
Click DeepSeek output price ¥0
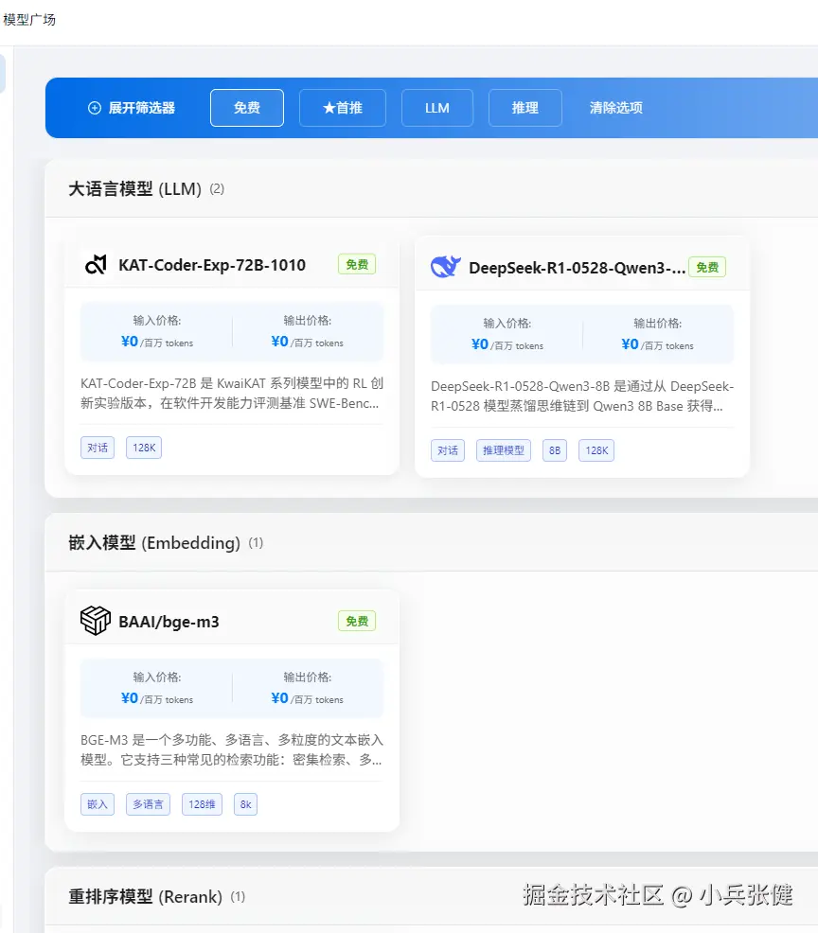(x=630, y=344)
